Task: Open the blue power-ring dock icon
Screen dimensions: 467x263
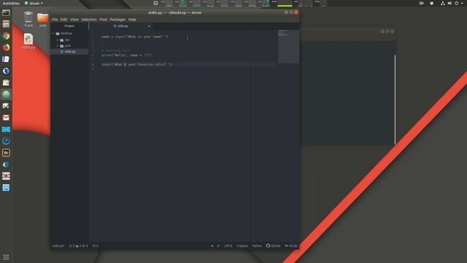Action: point(6,141)
